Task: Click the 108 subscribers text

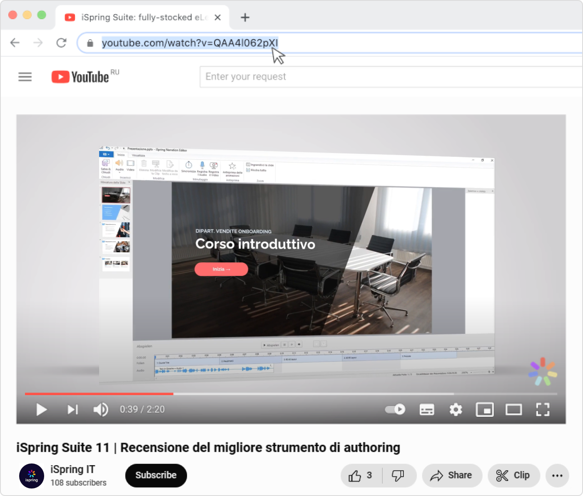Action: [78, 483]
